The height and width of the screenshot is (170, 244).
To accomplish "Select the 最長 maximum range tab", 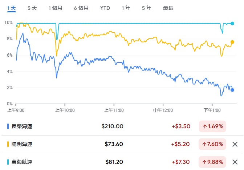I will coord(168,8).
